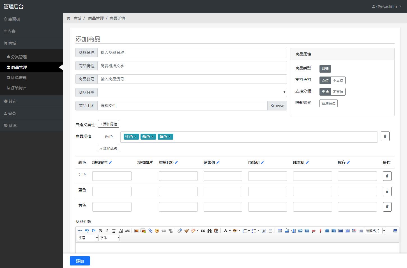Toggle 普通会员 purchase restriction
The width and height of the screenshot is (407, 268).
click(328, 103)
